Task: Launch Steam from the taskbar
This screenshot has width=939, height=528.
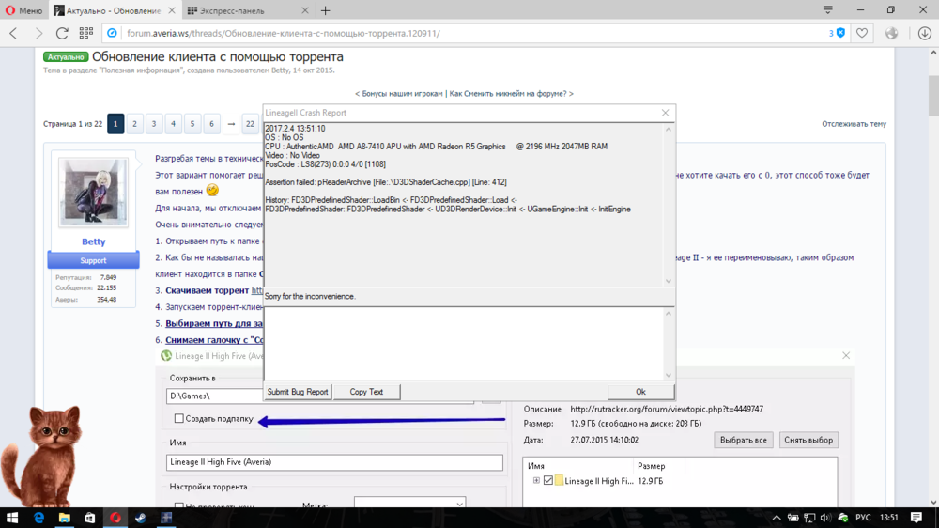Action: pos(141,518)
